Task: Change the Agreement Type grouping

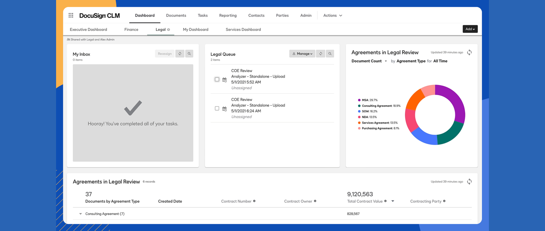Action: [411, 61]
